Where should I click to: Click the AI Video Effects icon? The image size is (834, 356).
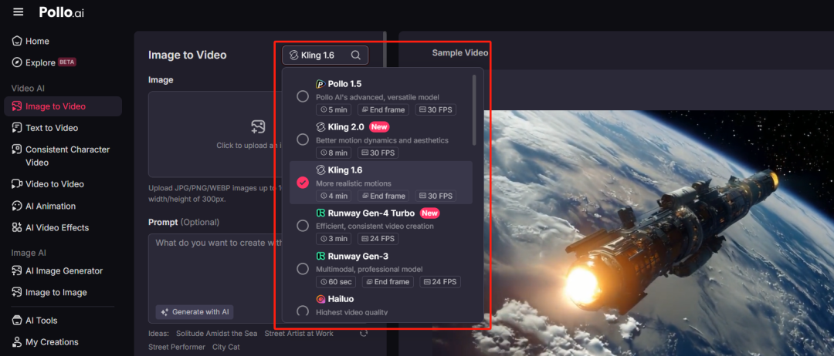(x=17, y=227)
